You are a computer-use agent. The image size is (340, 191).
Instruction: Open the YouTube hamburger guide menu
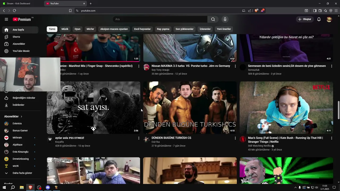click(6, 19)
